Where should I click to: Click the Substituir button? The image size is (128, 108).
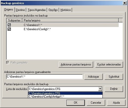click(114, 77)
